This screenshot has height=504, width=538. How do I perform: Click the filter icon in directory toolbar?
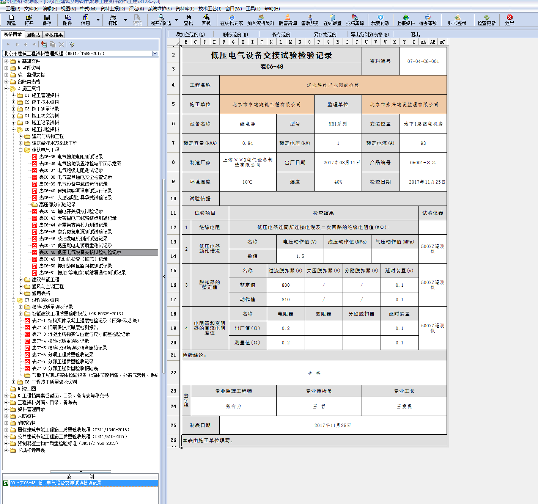[x=71, y=44]
